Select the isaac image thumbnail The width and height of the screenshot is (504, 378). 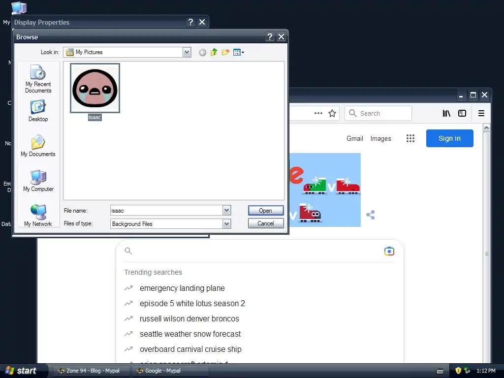95,88
